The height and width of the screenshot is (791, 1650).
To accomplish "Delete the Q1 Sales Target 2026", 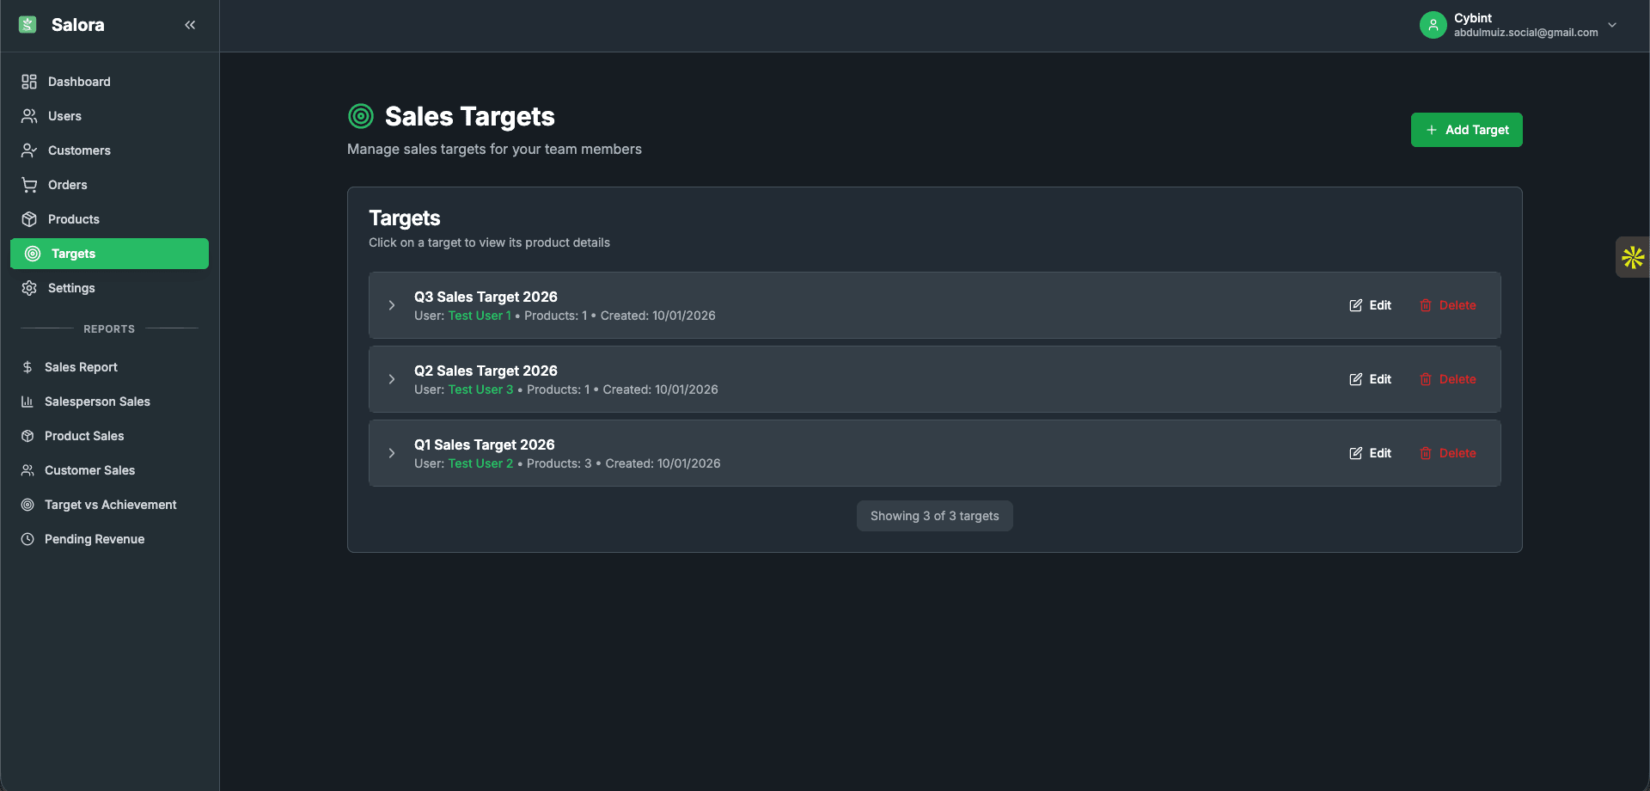I will (x=1447, y=453).
